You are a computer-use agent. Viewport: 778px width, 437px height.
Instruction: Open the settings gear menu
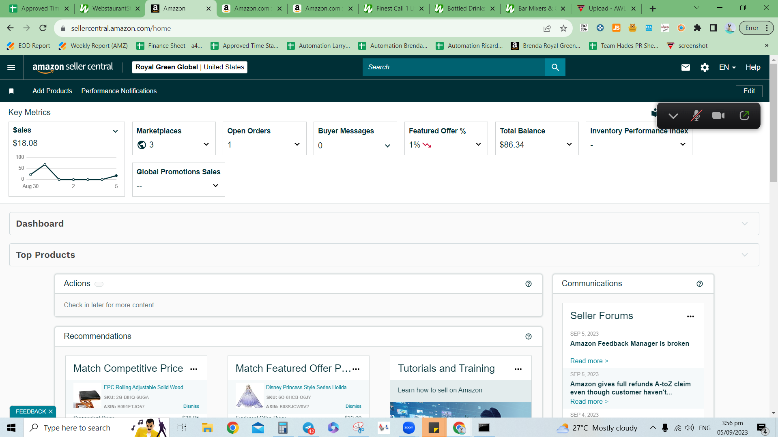pos(705,67)
